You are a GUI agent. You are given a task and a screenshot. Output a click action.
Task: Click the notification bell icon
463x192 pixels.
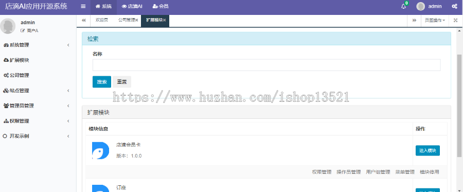click(x=403, y=7)
